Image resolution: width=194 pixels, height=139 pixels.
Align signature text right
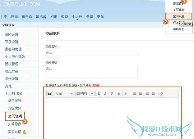147,94
